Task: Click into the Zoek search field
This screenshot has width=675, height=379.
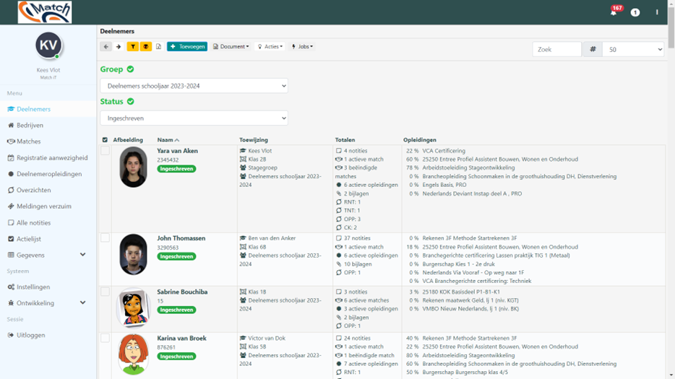Action: click(x=557, y=50)
